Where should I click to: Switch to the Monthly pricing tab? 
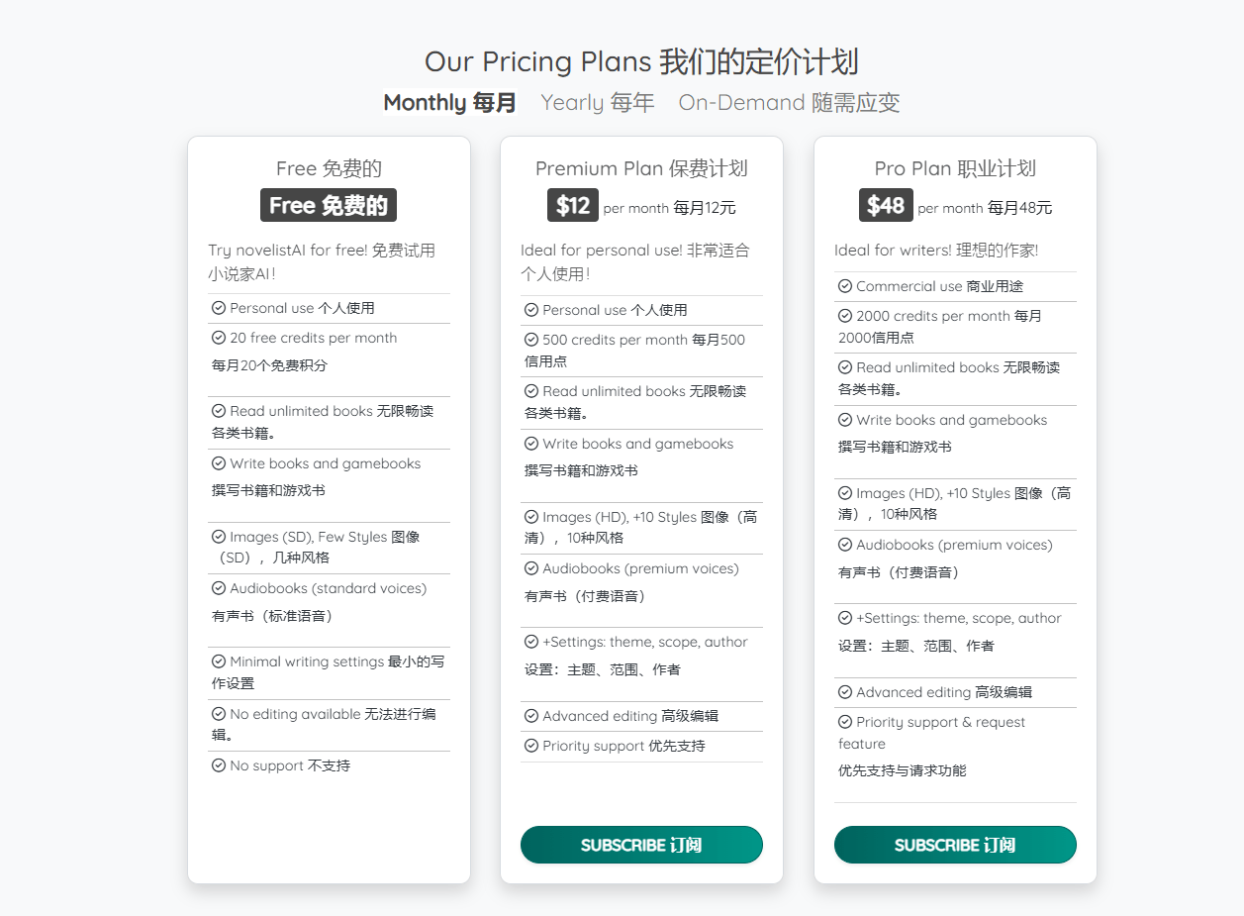(449, 103)
